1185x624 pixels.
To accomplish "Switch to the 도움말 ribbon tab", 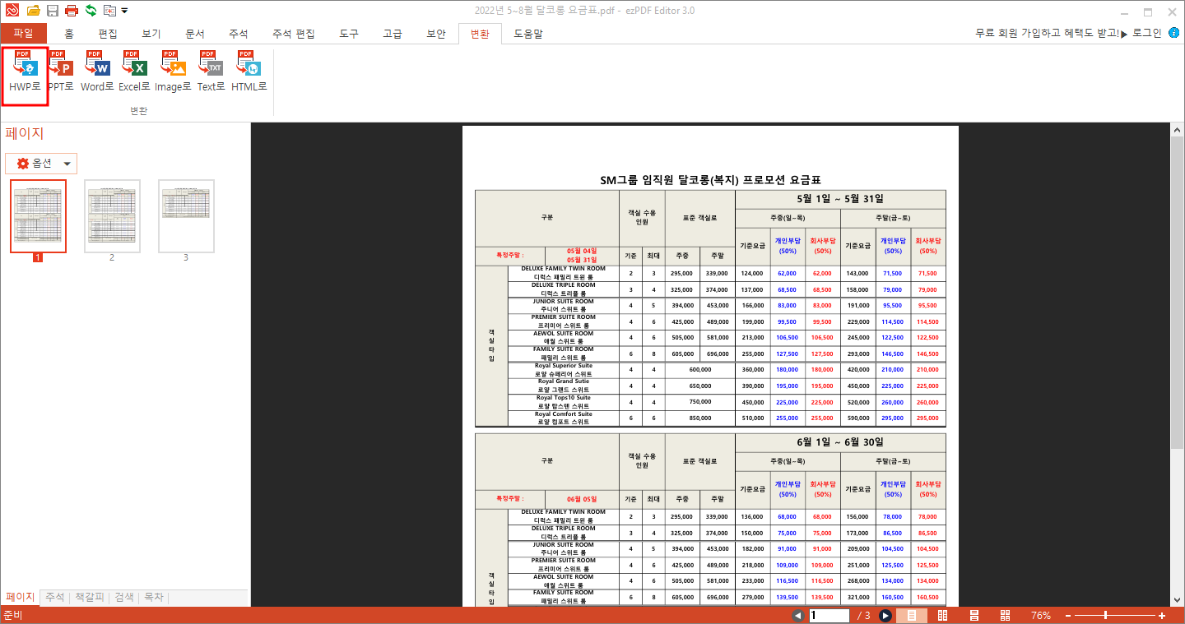I will [x=528, y=34].
